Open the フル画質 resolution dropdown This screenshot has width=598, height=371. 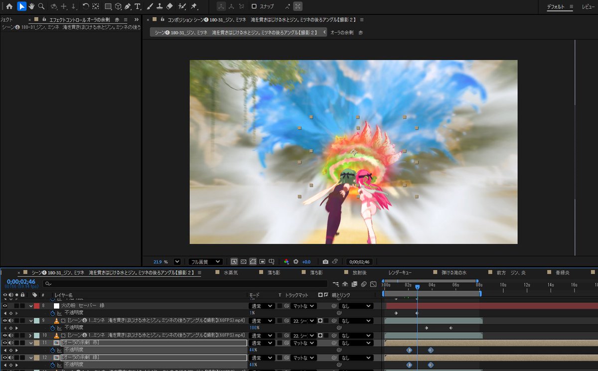tap(205, 262)
